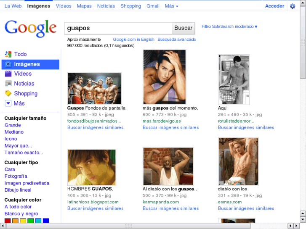Viewport: 306px width, 229px height.
Task: Pick the blue color swatch
Action: point(46,221)
